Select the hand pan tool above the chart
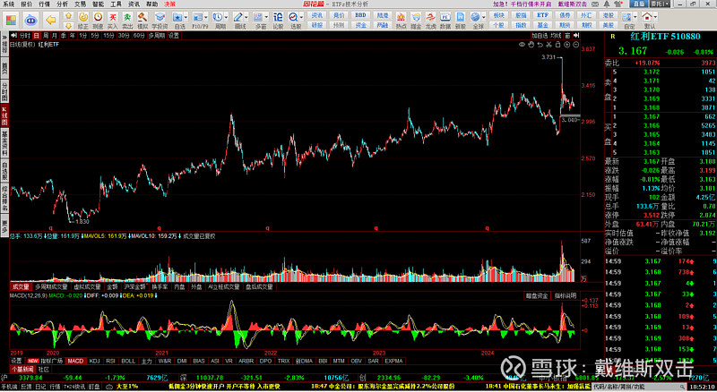The image size is (717, 392). point(531,45)
